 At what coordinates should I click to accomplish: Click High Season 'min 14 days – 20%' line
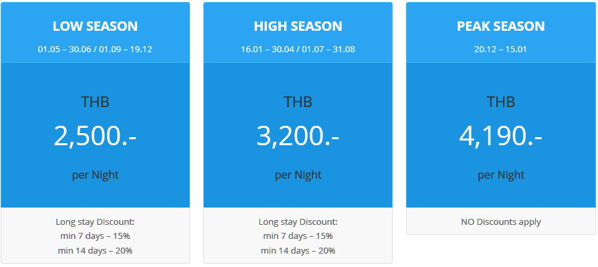298,250
